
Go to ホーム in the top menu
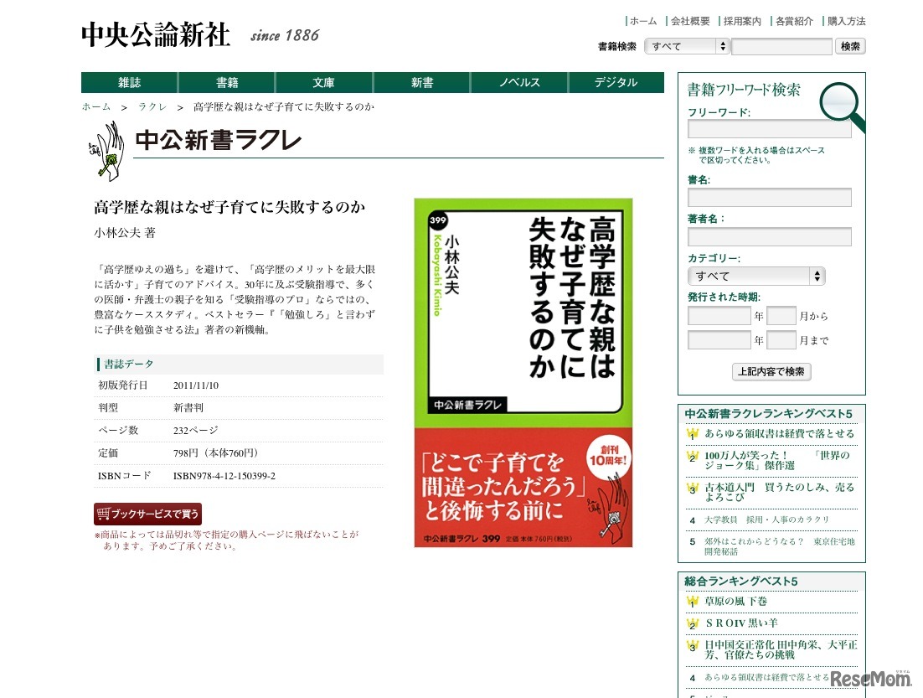[x=642, y=21]
